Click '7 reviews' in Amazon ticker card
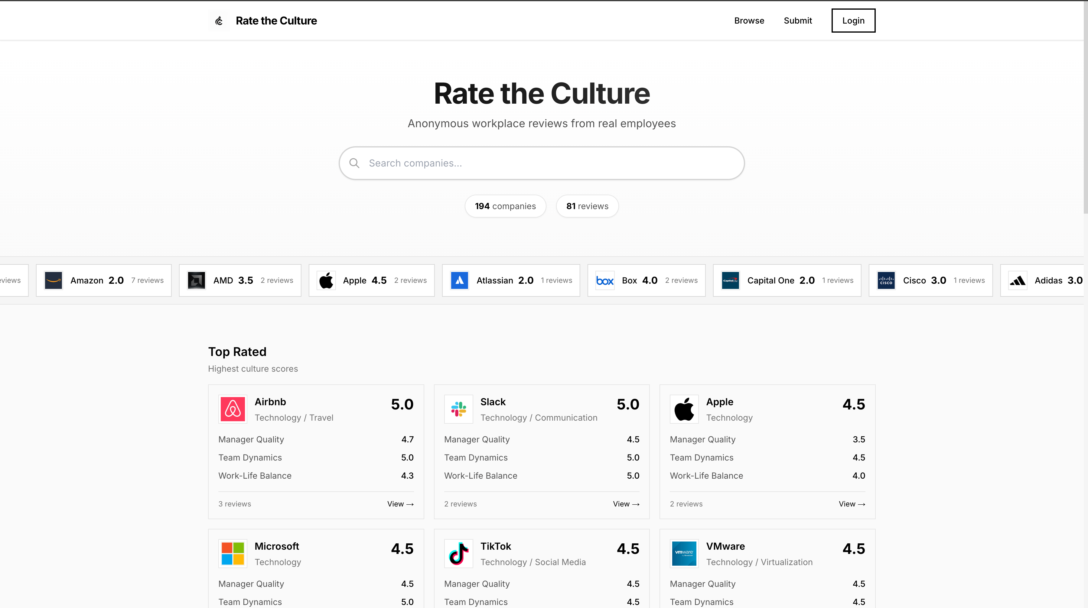 tap(147, 280)
